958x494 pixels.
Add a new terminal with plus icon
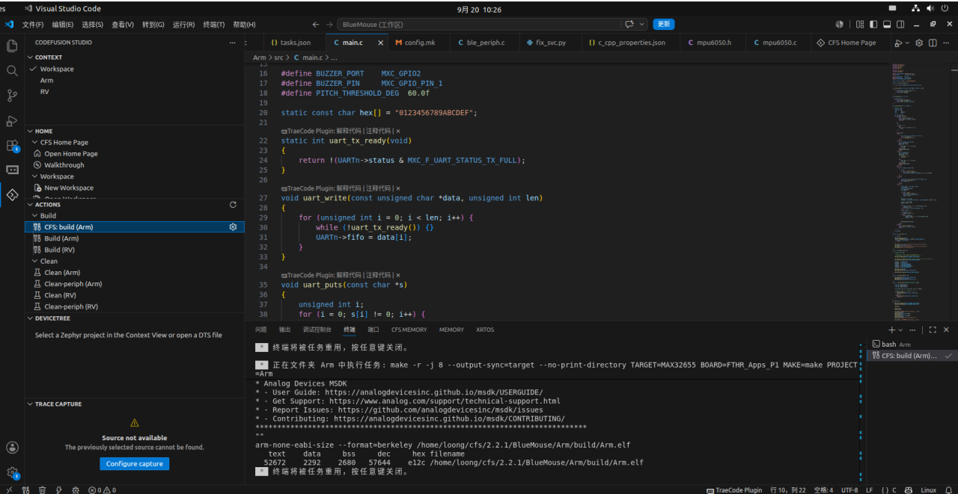[891, 330]
